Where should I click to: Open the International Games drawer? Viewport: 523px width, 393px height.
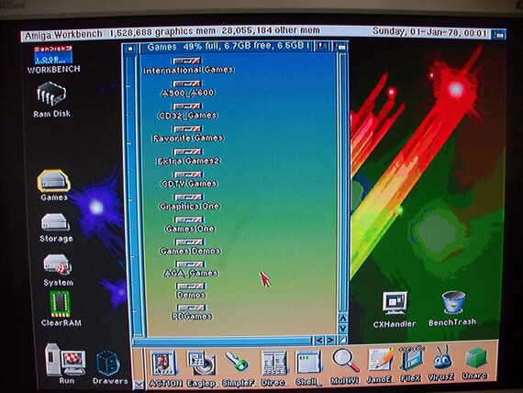tap(188, 66)
